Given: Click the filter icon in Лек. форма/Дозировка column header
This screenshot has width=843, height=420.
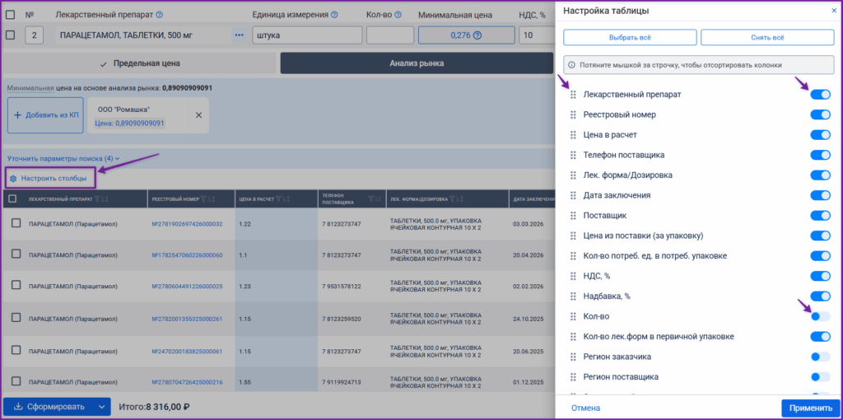Looking at the screenshot, I should [x=454, y=199].
